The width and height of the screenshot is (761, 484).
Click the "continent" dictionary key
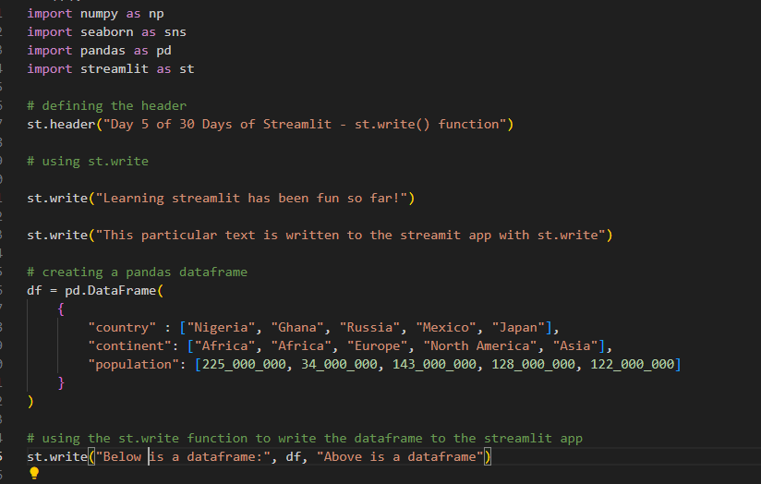tap(129, 345)
